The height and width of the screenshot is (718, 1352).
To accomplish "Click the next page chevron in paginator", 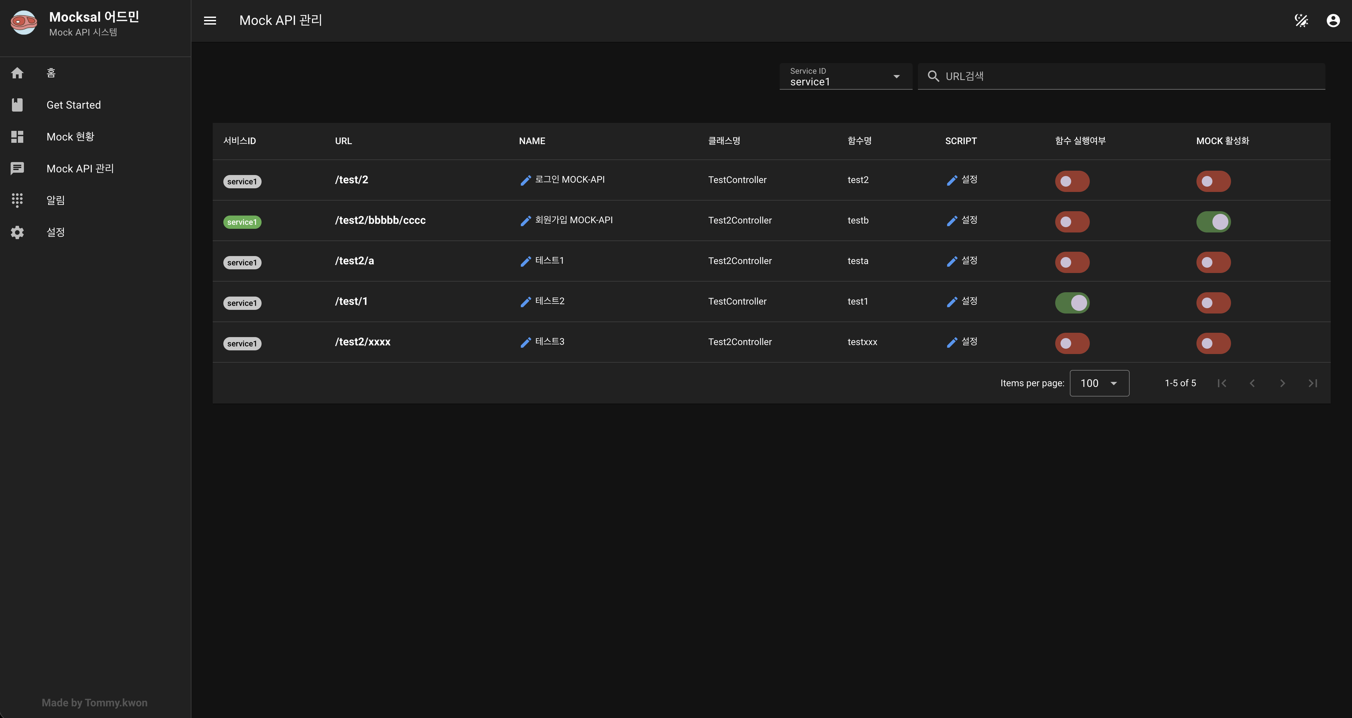I will (x=1282, y=383).
